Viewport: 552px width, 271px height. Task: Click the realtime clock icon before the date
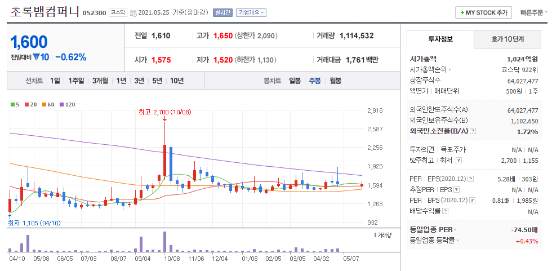[x=133, y=14]
